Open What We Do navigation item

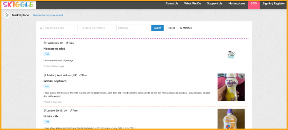pos(193,4)
